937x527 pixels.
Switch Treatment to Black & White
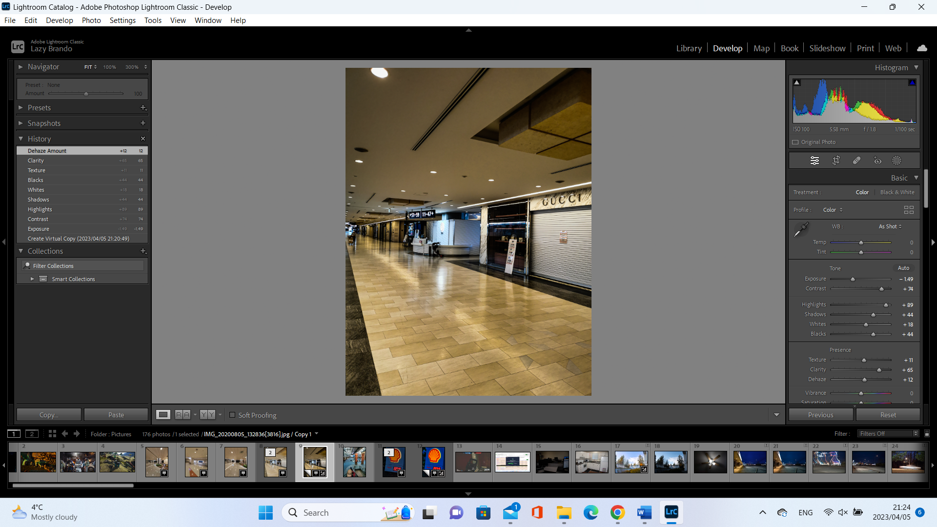pyautogui.click(x=897, y=192)
